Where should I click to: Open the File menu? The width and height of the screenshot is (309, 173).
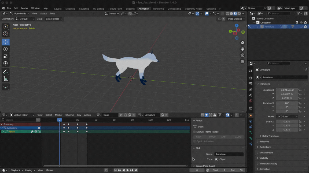[9, 8]
